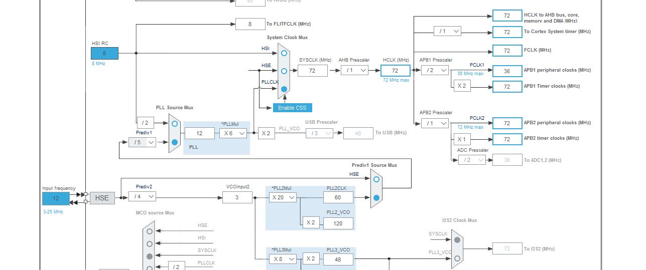The height and width of the screenshot is (270, 646).
Task: Click the HSI RC value box 8
Action: point(104,53)
